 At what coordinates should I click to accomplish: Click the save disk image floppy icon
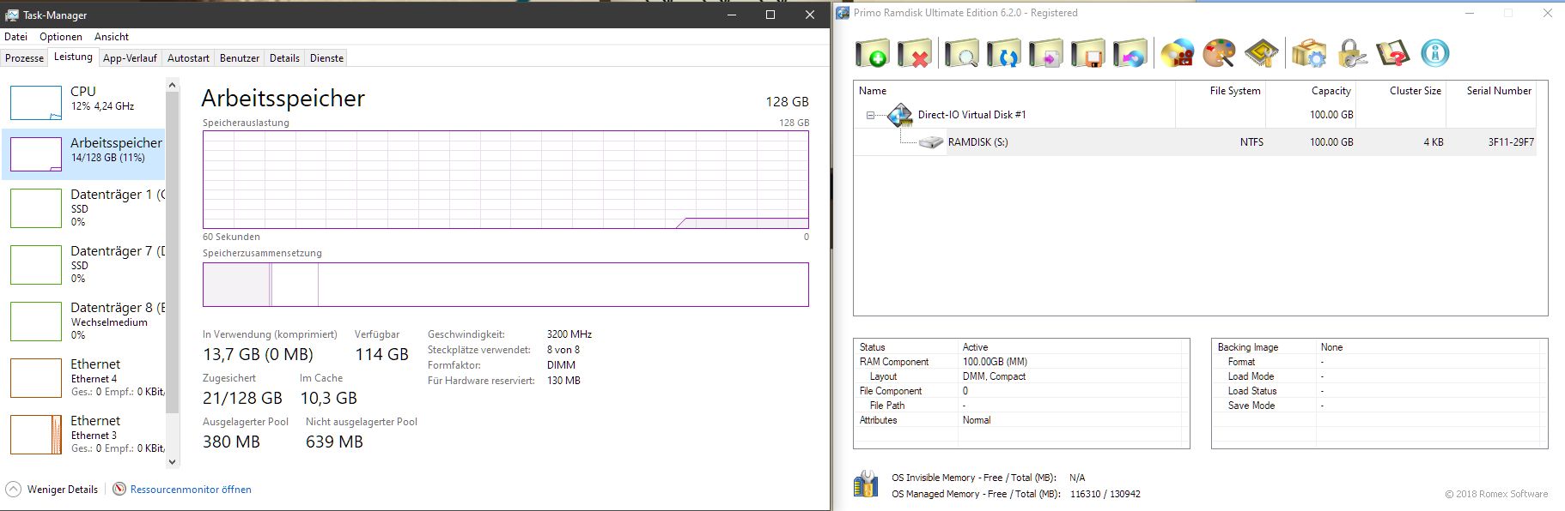tap(1087, 53)
